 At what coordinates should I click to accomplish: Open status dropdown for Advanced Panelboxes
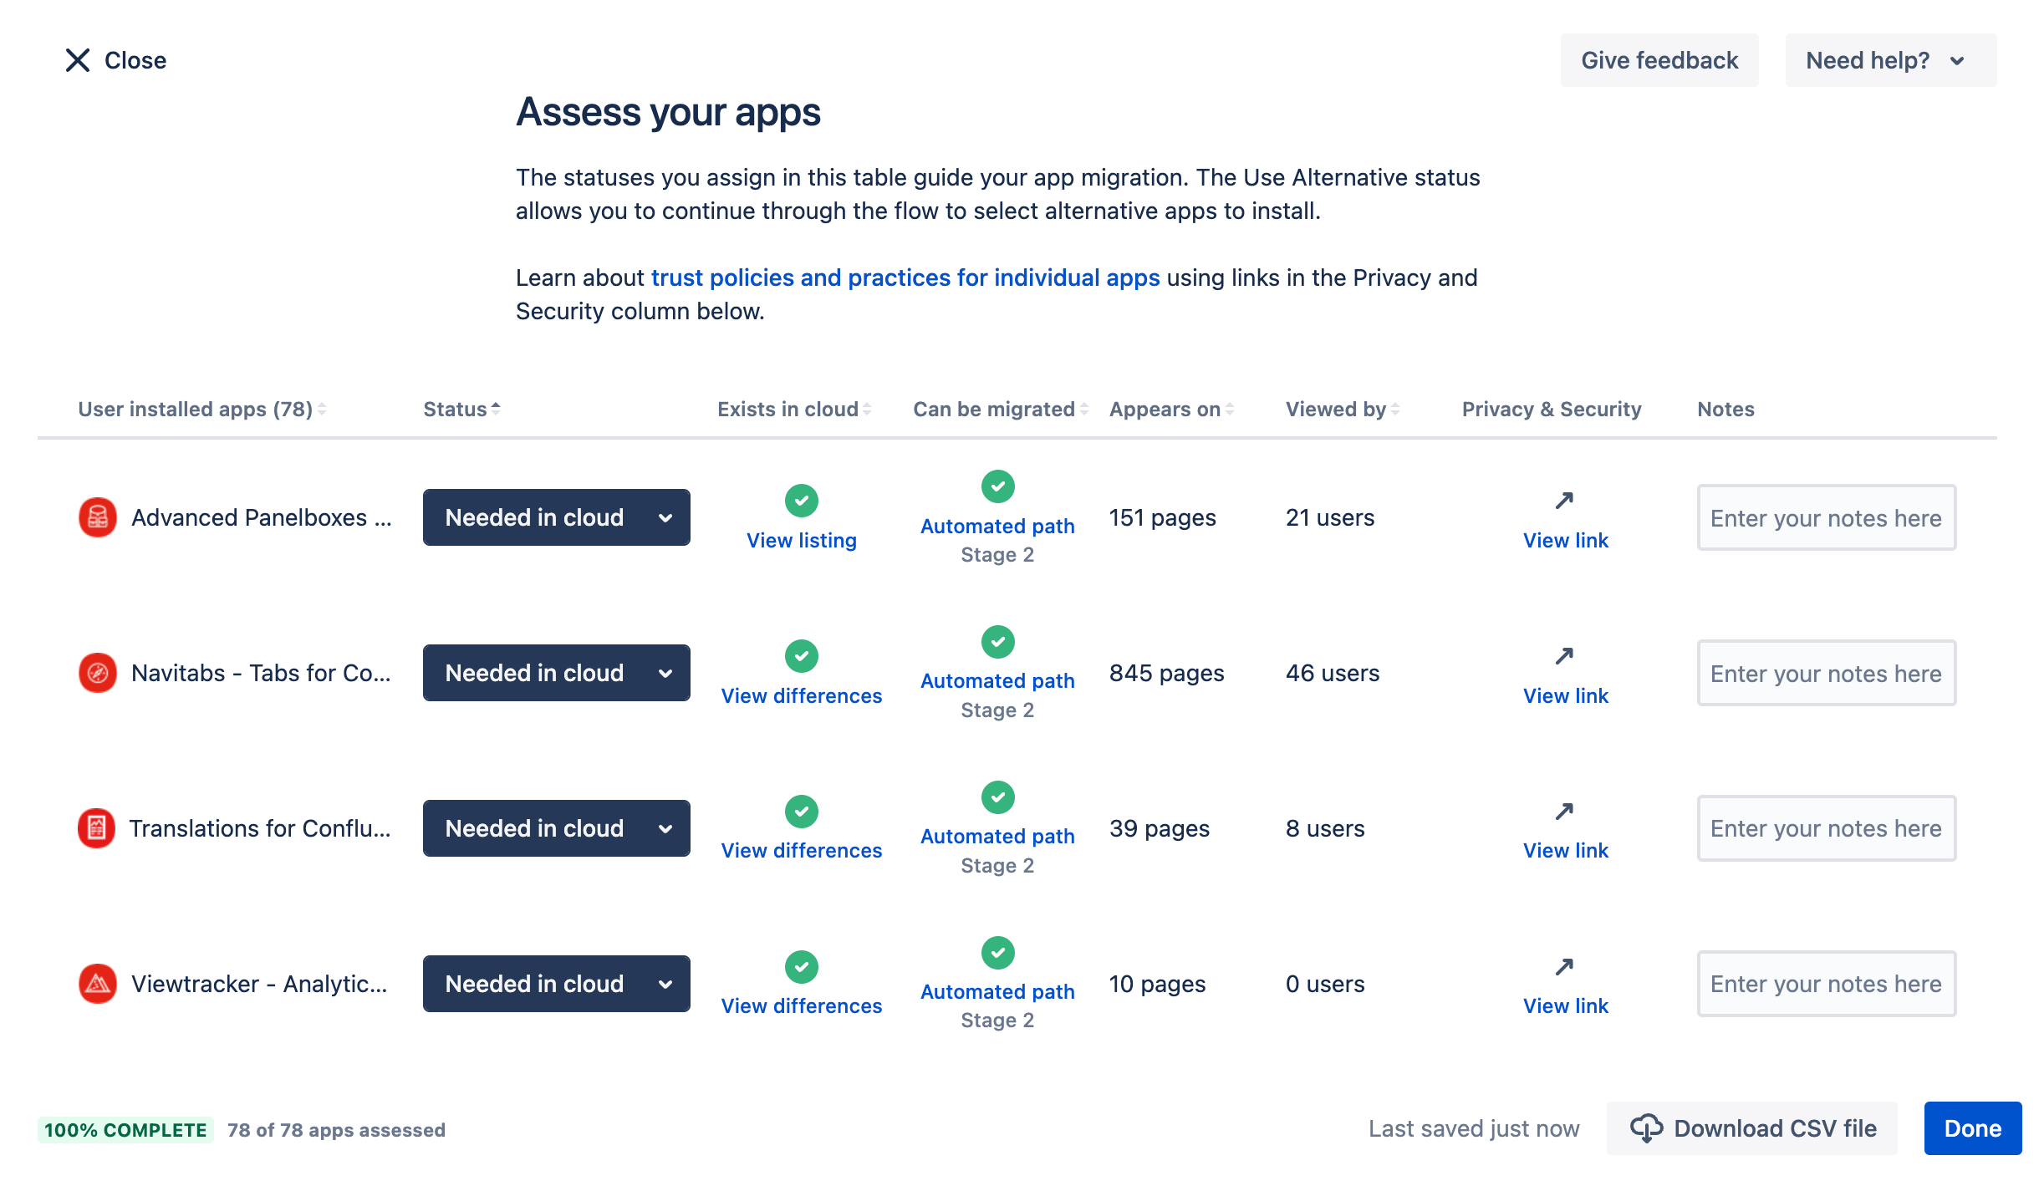pos(556,517)
